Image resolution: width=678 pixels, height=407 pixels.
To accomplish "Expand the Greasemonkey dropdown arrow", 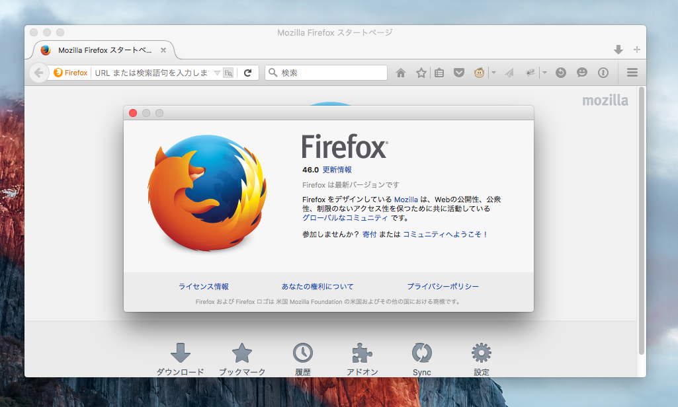I will click(494, 73).
